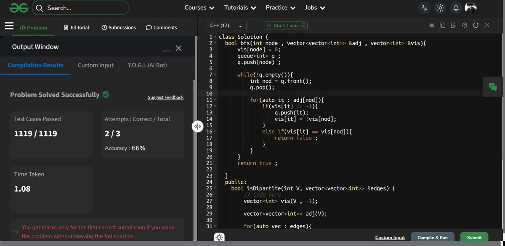Enter fullscreen editor mode
Screen dimensions: 505x246
click(x=486, y=25)
